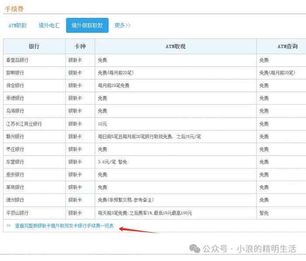Image resolution: width=306 pixels, height=261 pixels.
Task: Click 银联卡 in the 江苏长江商业银行 row
Action: click(75, 124)
